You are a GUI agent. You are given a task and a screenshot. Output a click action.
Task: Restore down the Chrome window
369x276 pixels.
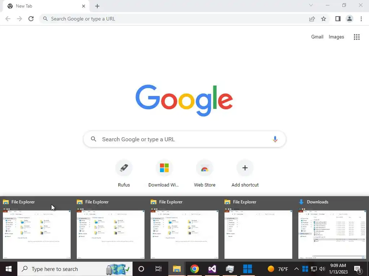click(344, 5)
